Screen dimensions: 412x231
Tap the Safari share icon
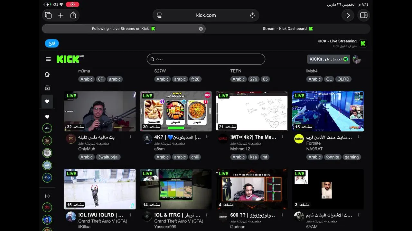pyautogui.click(x=73, y=15)
